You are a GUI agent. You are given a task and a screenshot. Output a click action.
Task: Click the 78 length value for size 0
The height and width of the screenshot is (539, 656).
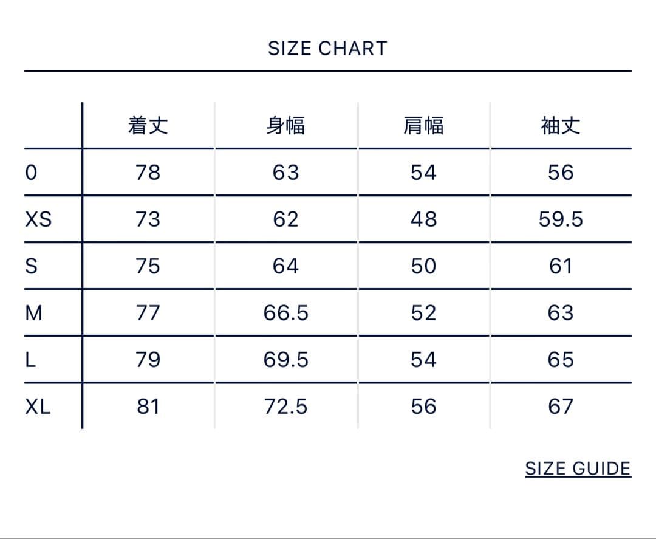pyautogui.click(x=148, y=173)
